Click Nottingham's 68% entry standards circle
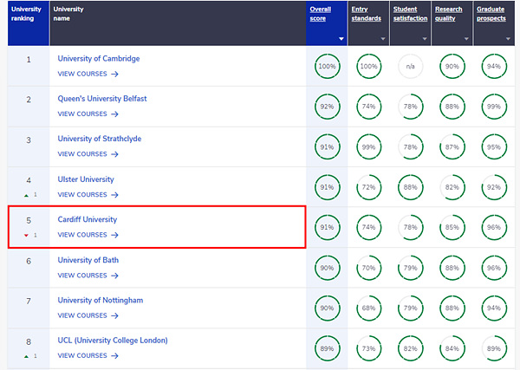This screenshot has width=520, height=370. [x=369, y=308]
